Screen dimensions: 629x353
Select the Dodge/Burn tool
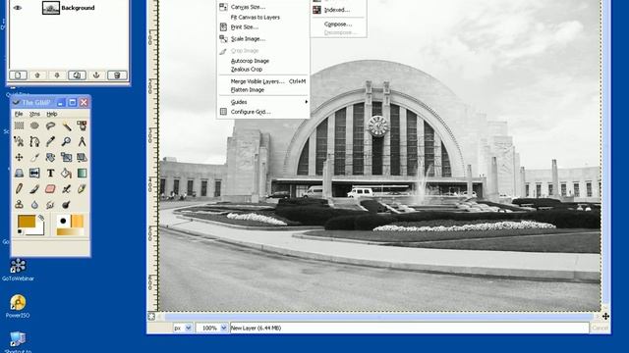coord(66,205)
